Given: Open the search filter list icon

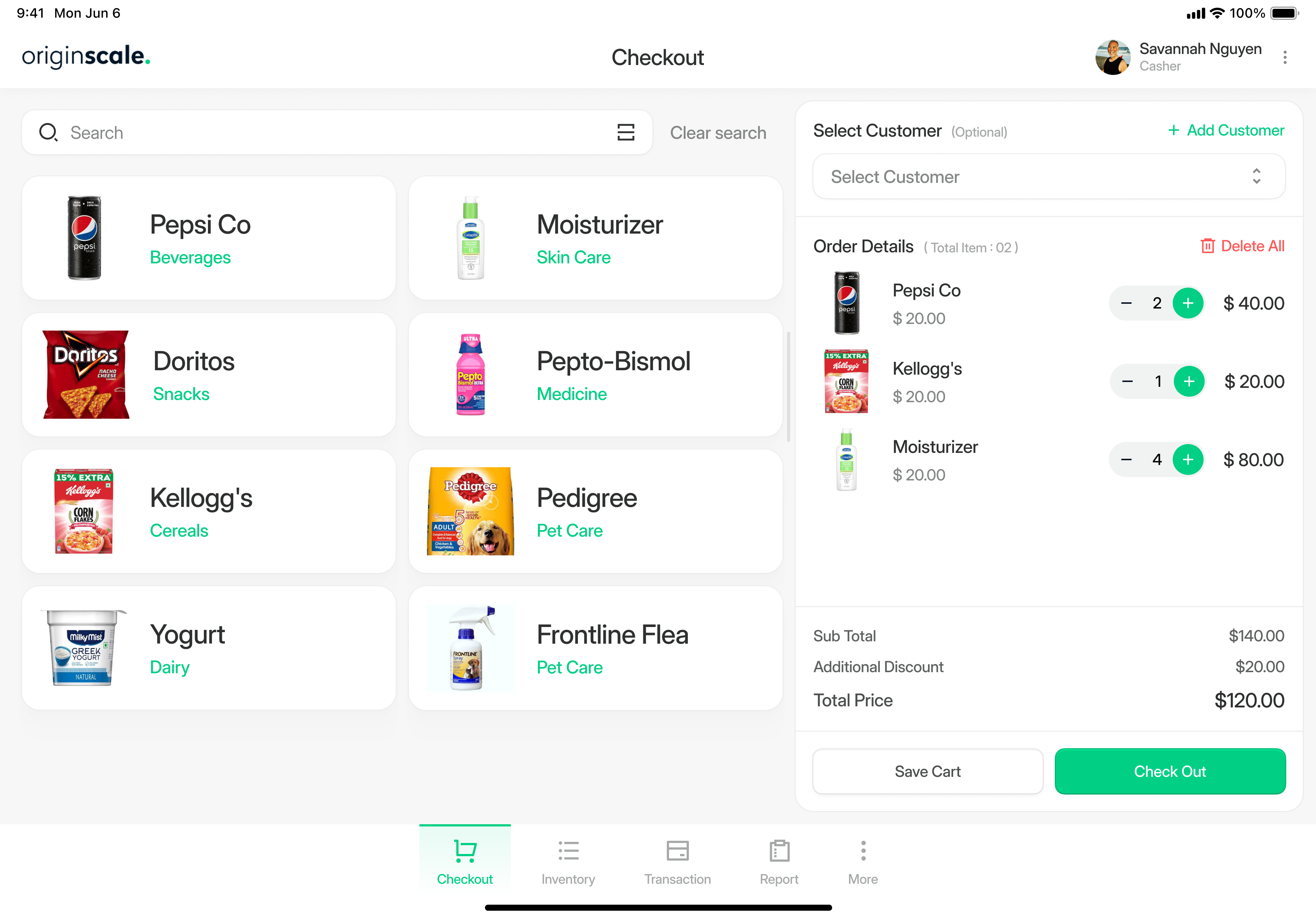Looking at the screenshot, I should click(625, 132).
